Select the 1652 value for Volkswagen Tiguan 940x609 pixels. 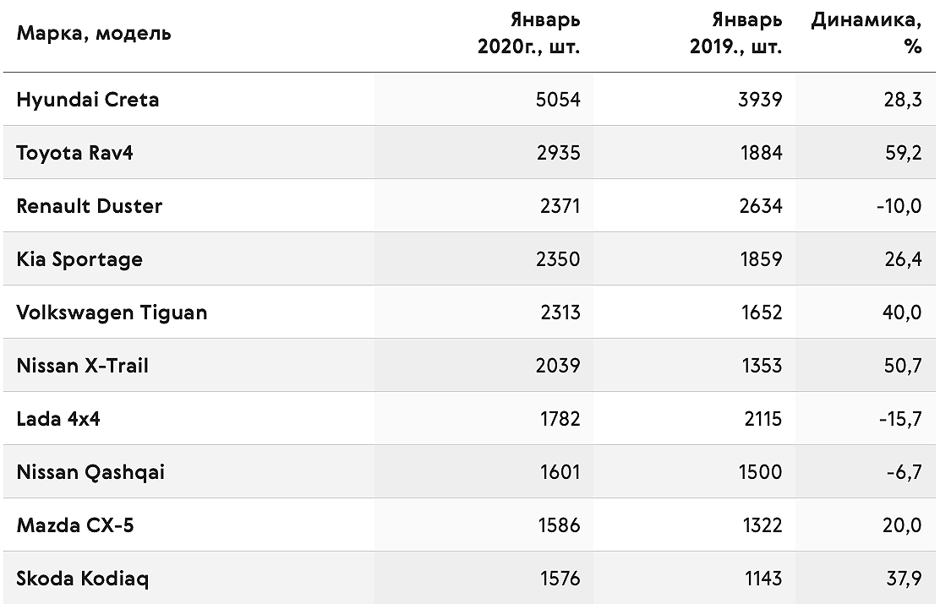(x=762, y=313)
